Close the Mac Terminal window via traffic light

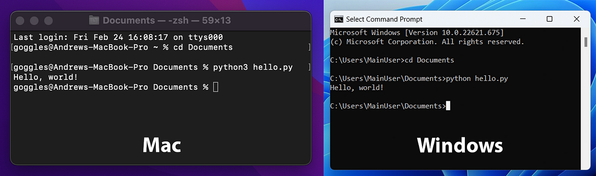21,20
